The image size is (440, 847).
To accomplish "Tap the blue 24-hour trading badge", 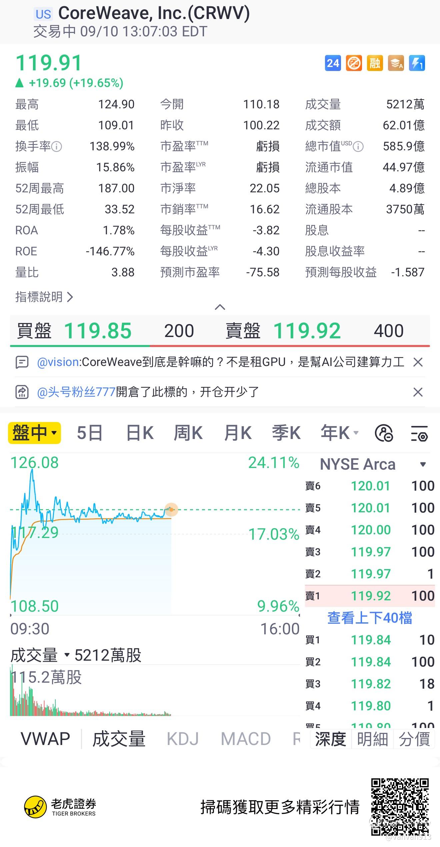I will pyautogui.click(x=333, y=63).
